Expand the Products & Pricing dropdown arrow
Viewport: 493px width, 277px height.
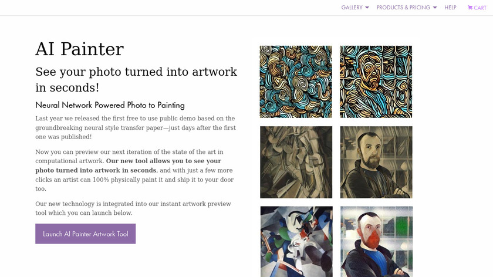click(435, 8)
